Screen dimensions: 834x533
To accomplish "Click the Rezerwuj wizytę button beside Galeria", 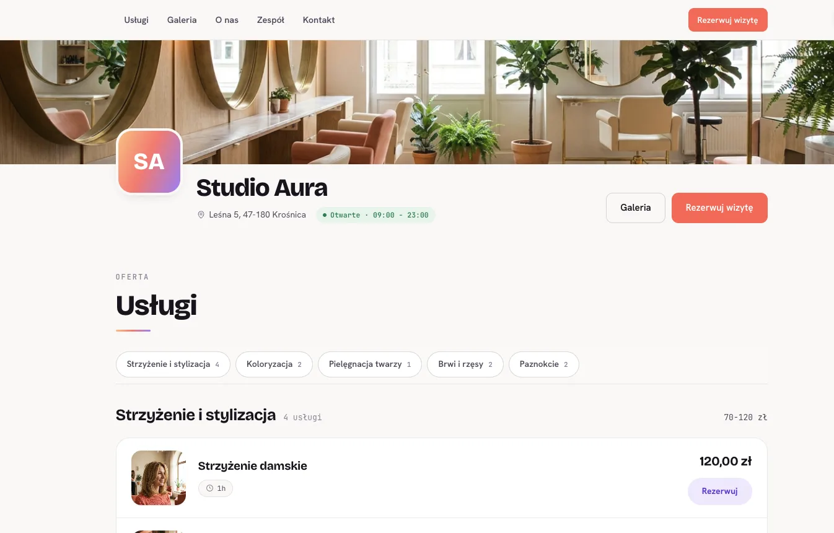I will tap(719, 208).
